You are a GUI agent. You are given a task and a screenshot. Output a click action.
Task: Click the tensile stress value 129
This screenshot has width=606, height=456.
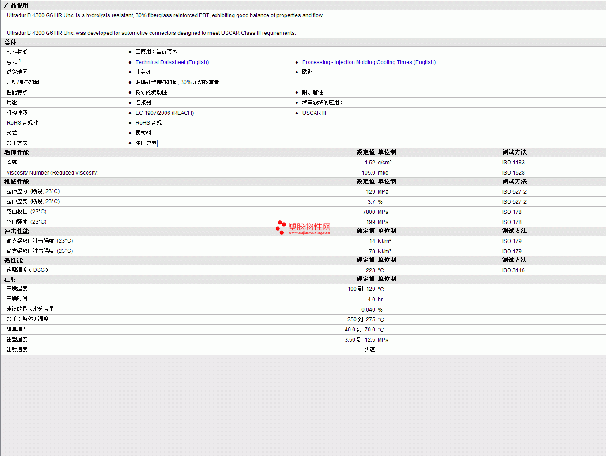[371, 192]
